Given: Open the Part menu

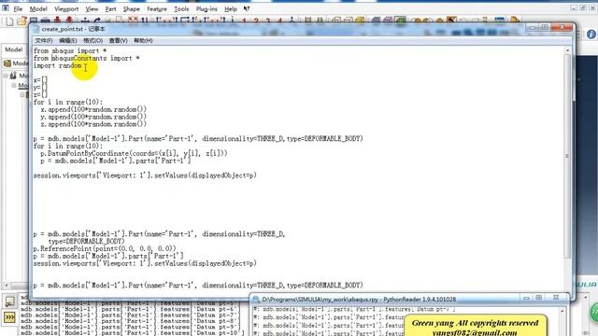Looking at the screenshot, I should tap(110, 8).
